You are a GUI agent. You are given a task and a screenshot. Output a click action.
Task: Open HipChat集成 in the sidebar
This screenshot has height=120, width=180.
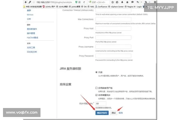click(32, 37)
